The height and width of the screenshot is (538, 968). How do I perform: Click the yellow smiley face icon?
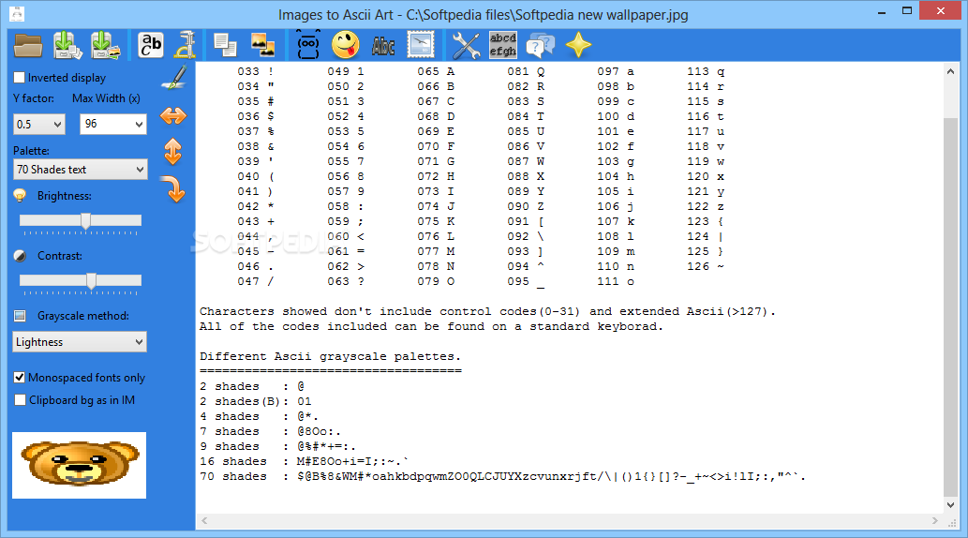346,45
